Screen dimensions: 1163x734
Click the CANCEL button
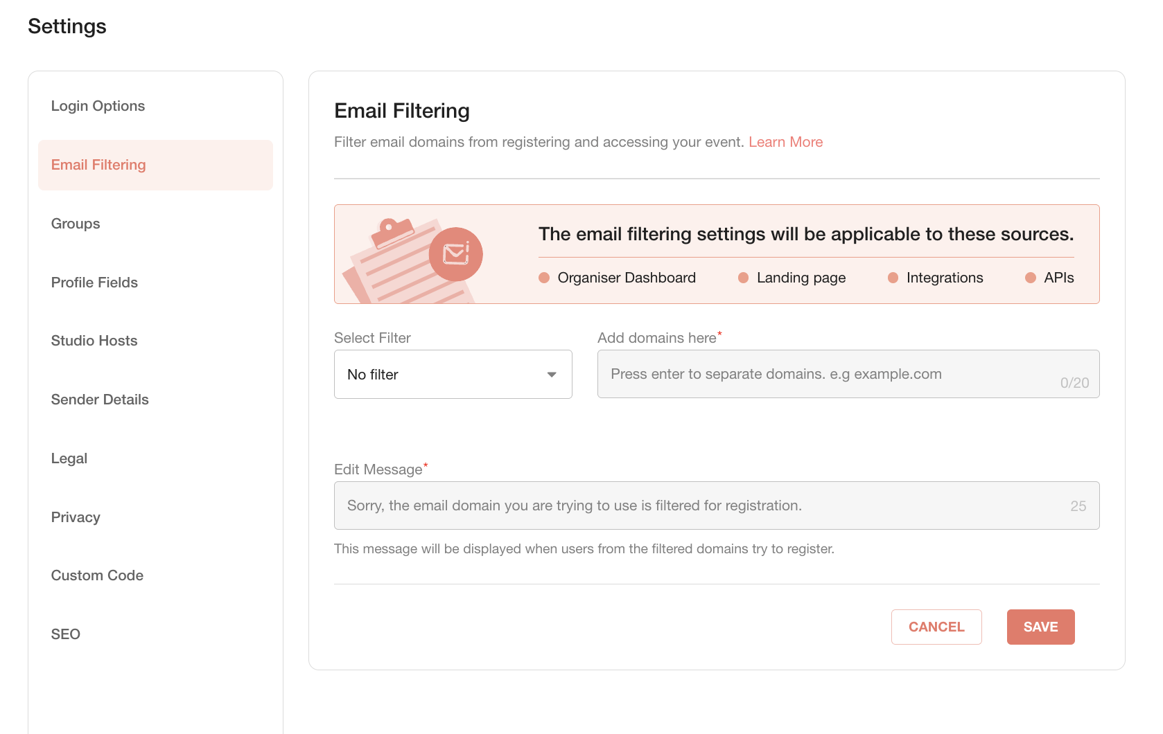936,627
